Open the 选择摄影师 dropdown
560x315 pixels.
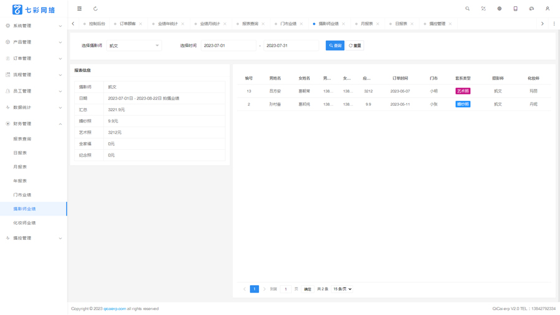(134, 45)
